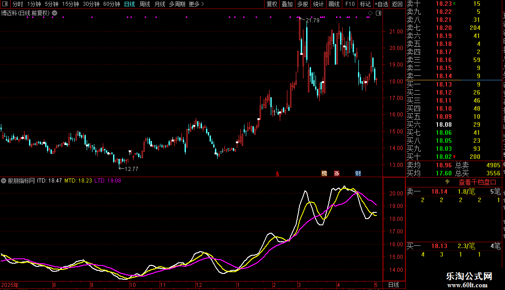This screenshot has width=505, height=290.
Task: Expand the 股朋指标网 indicator dropdown
Action: (x=4, y=181)
